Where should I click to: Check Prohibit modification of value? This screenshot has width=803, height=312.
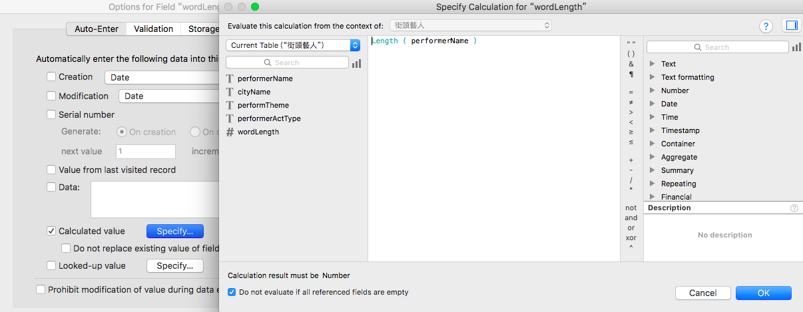pos(41,289)
